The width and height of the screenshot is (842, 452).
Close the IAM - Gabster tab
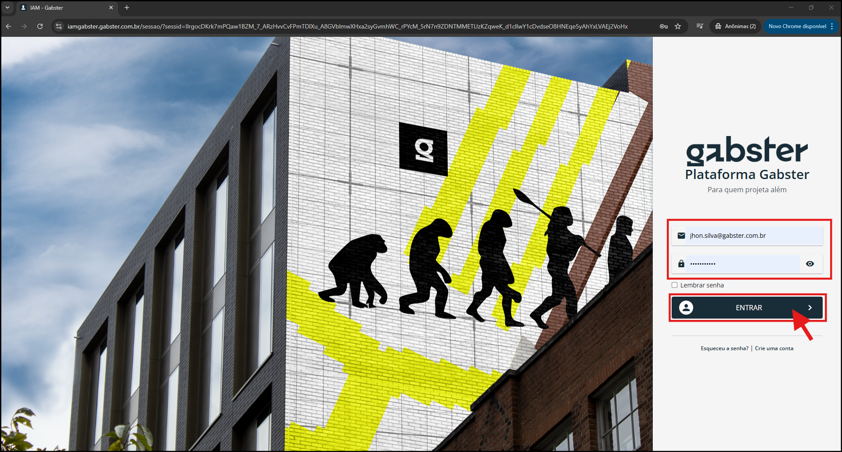[111, 7]
